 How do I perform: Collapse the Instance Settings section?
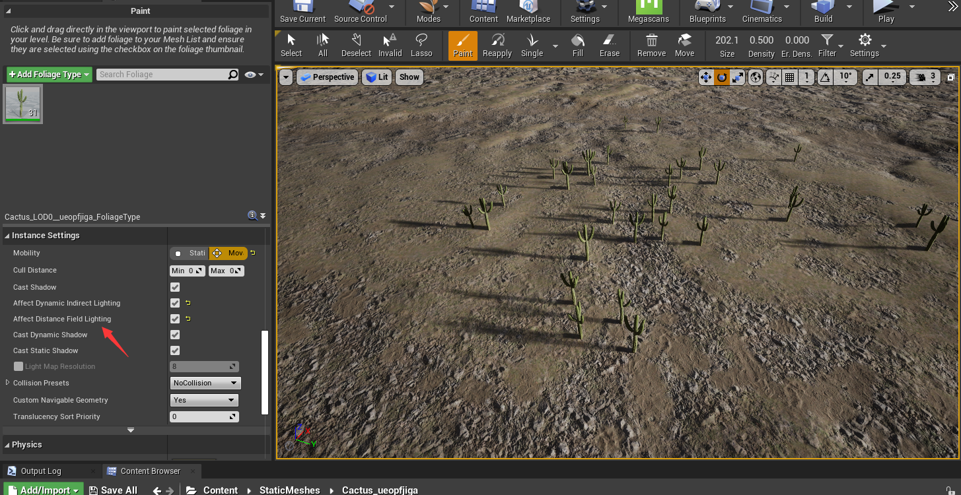[x=7, y=236]
